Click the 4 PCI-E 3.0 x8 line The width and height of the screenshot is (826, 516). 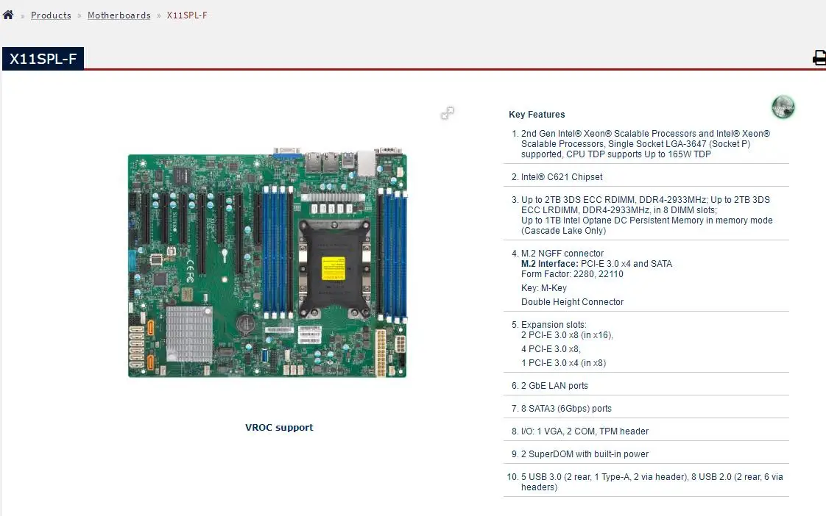551,348
